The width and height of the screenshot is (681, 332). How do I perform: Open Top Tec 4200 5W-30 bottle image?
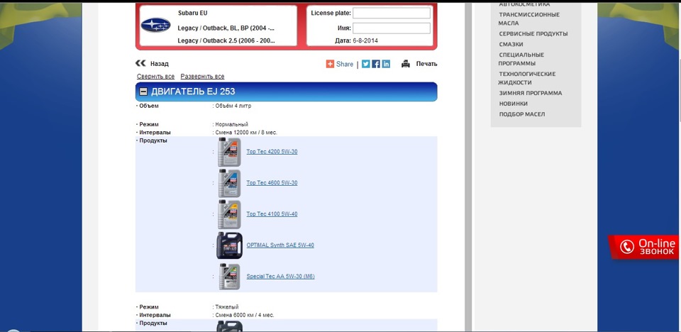tap(229, 152)
